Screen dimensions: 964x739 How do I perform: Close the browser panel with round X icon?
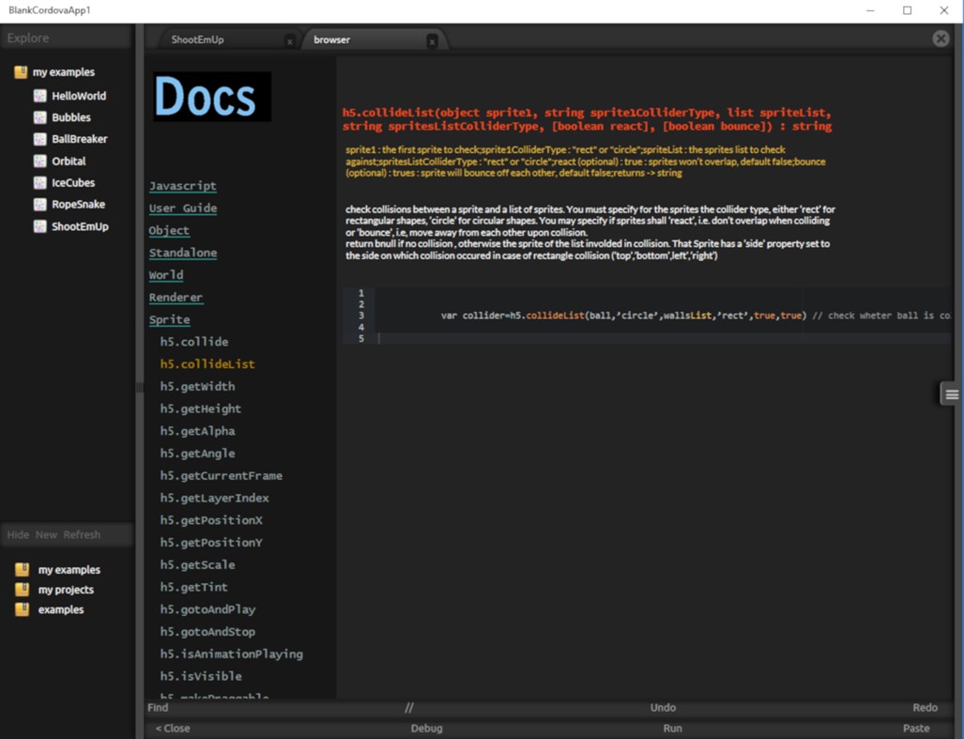941,38
